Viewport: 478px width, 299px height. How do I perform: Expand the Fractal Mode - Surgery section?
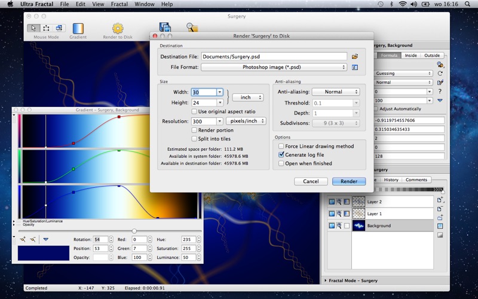(326, 280)
